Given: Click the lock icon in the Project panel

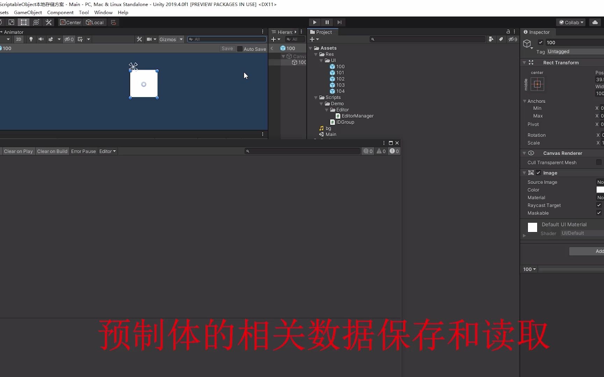Looking at the screenshot, I should pyautogui.click(x=508, y=31).
